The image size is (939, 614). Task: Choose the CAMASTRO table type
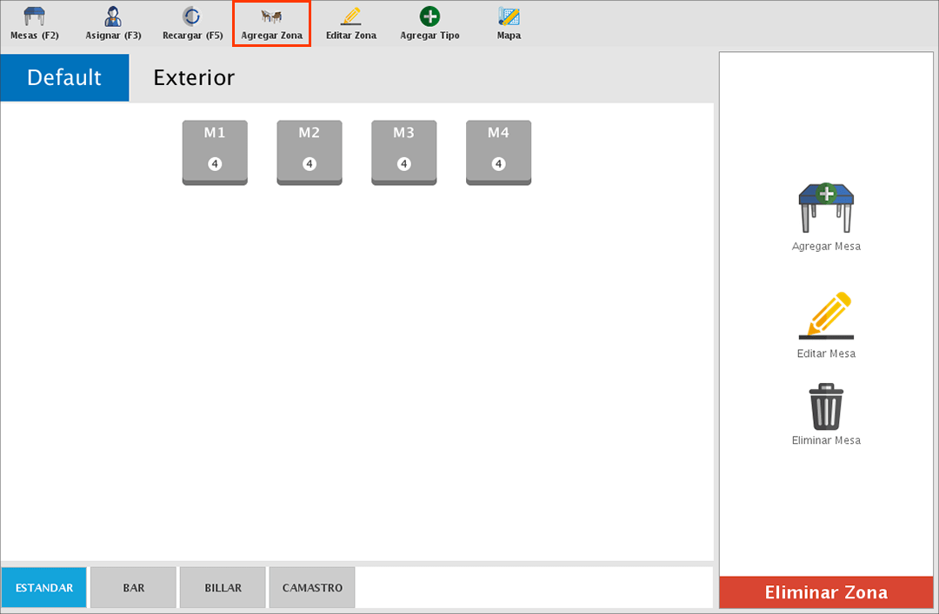point(312,588)
